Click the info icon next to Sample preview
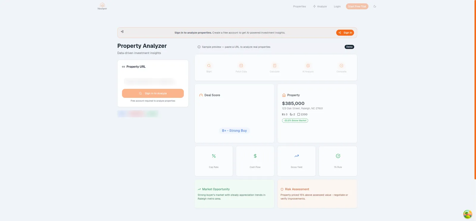Image resolution: width=476 pixels, height=221 pixels. (x=199, y=47)
